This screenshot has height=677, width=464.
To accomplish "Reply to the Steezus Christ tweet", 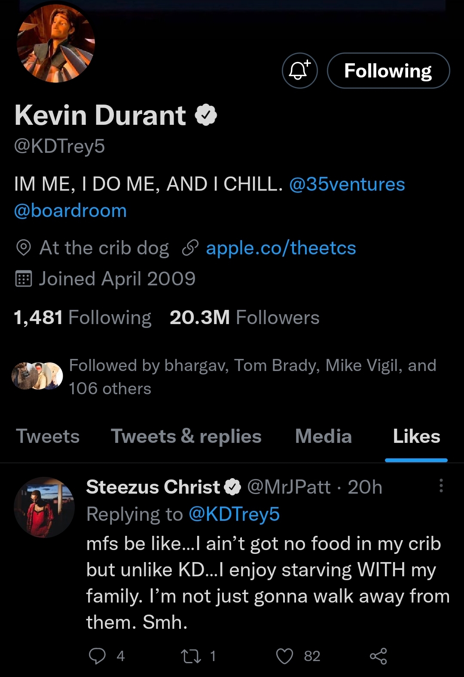I will click(97, 656).
